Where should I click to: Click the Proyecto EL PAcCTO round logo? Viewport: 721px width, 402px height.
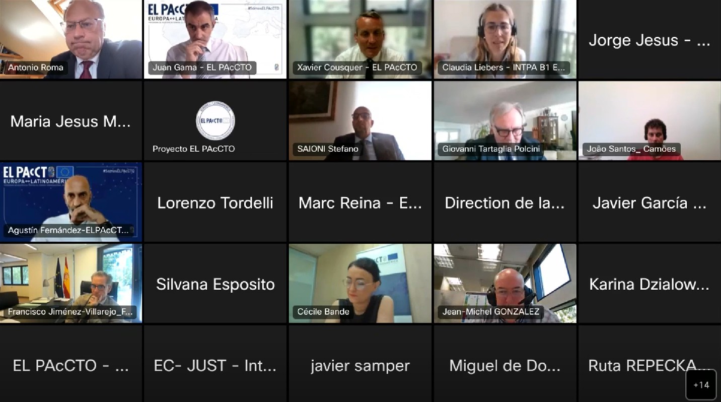[215, 121]
